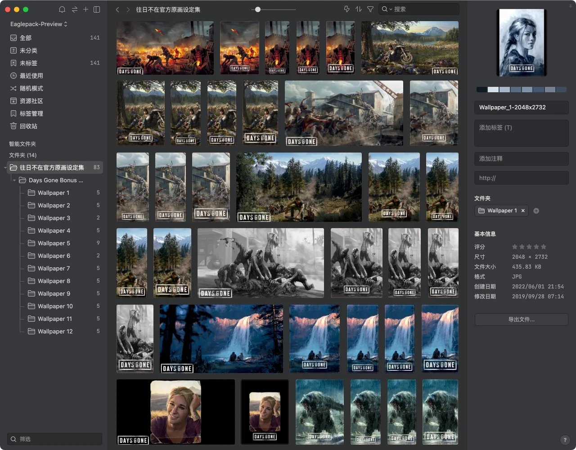
Task: Open the notifications bell icon
Action: pyautogui.click(x=62, y=9)
